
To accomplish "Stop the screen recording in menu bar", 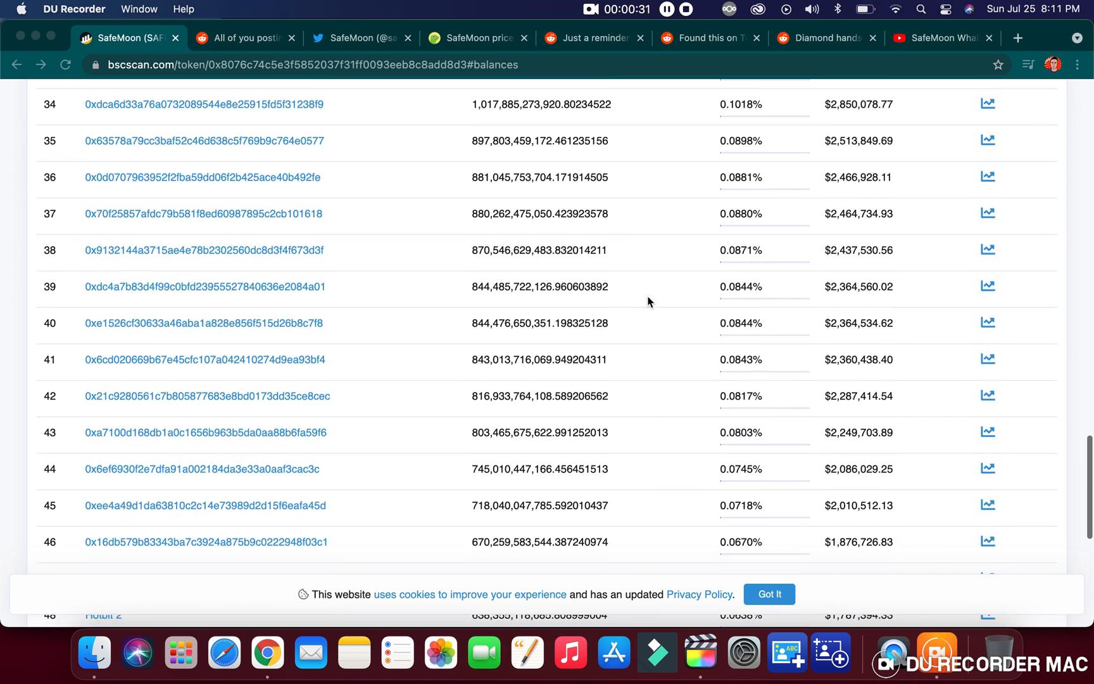I will (686, 9).
